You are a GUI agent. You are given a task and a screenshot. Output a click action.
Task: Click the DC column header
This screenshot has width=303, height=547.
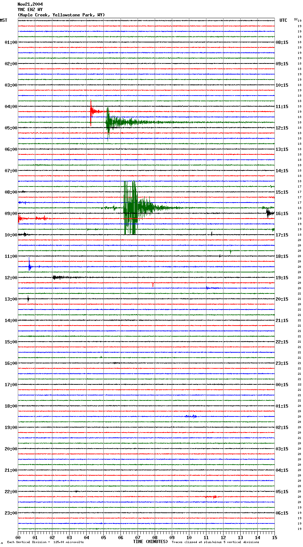coord(296,19)
